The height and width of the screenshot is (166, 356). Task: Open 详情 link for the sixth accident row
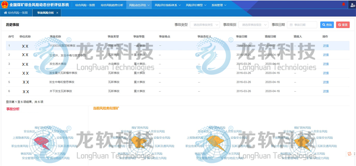click(x=325, y=91)
